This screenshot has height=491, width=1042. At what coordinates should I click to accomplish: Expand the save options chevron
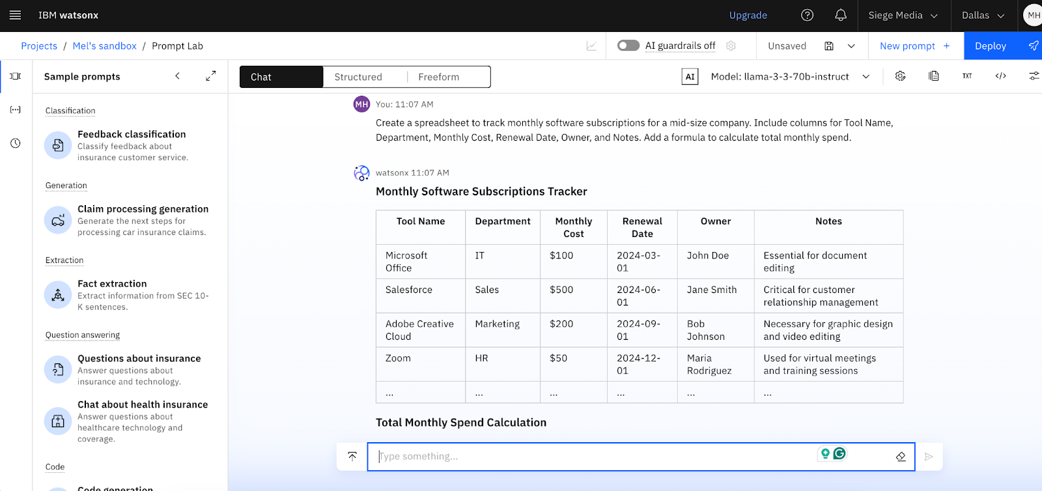tap(851, 46)
